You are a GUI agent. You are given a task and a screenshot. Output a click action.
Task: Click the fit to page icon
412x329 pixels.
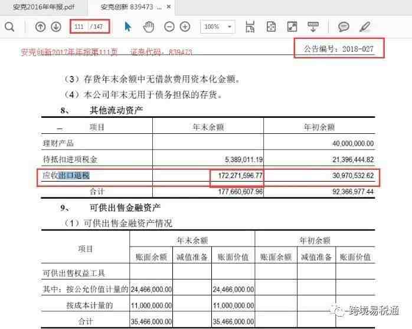271,27
